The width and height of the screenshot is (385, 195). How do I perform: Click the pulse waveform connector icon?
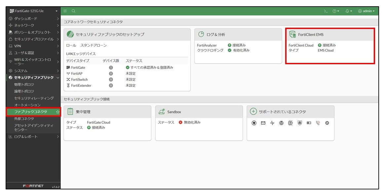272,123
